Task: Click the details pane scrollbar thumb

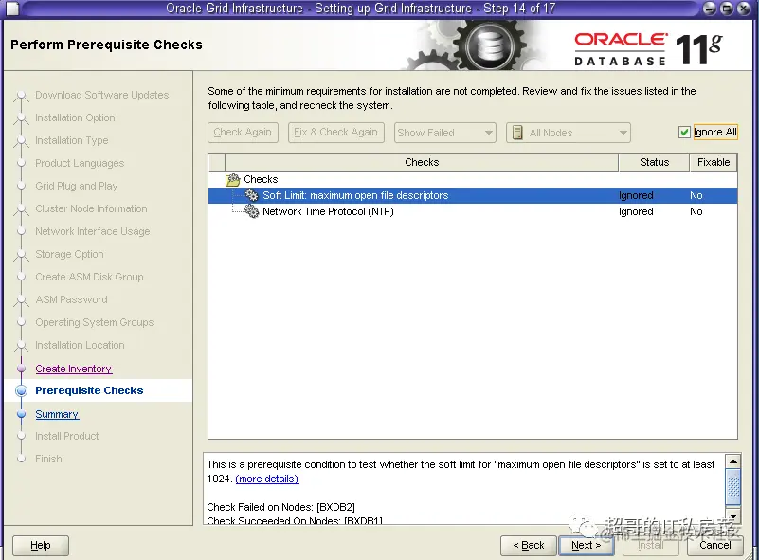Action: pos(732,487)
